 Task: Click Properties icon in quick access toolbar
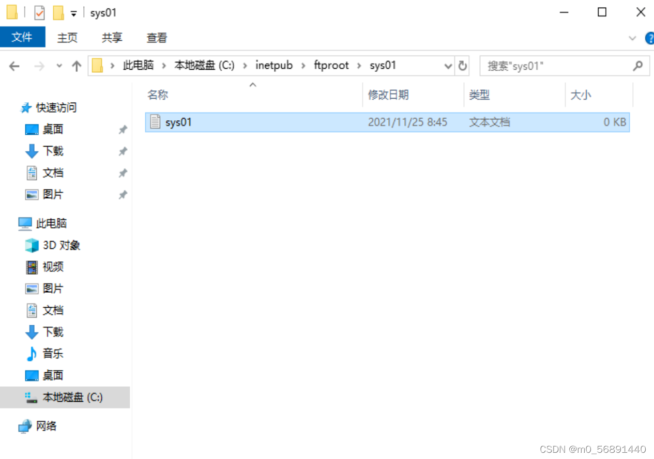40,12
